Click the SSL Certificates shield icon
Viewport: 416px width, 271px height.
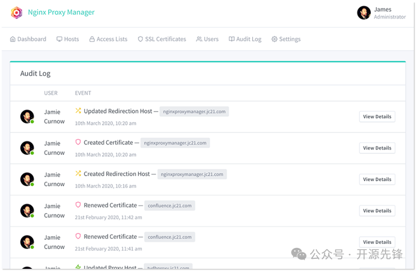point(140,39)
